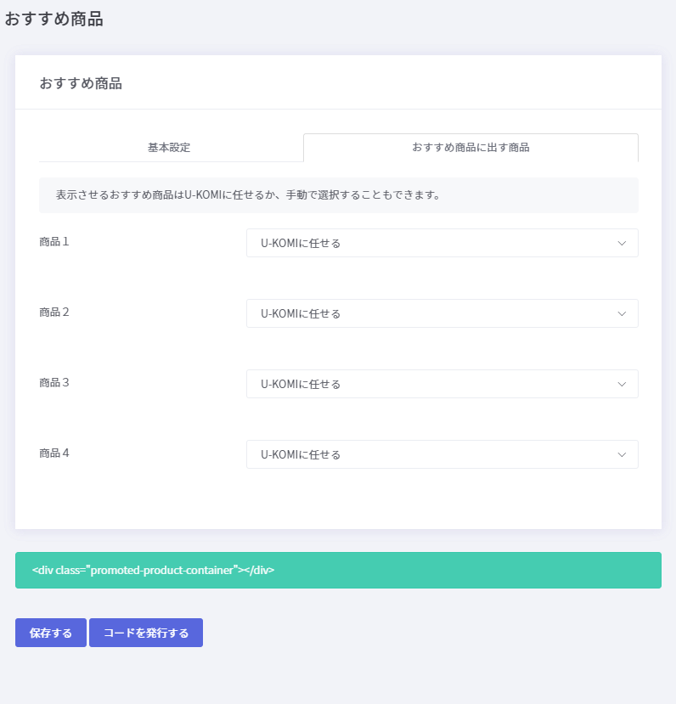Viewport: 676px width, 704px height.
Task: Click the U-KOMI info description box
Action: (x=339, y=195)
